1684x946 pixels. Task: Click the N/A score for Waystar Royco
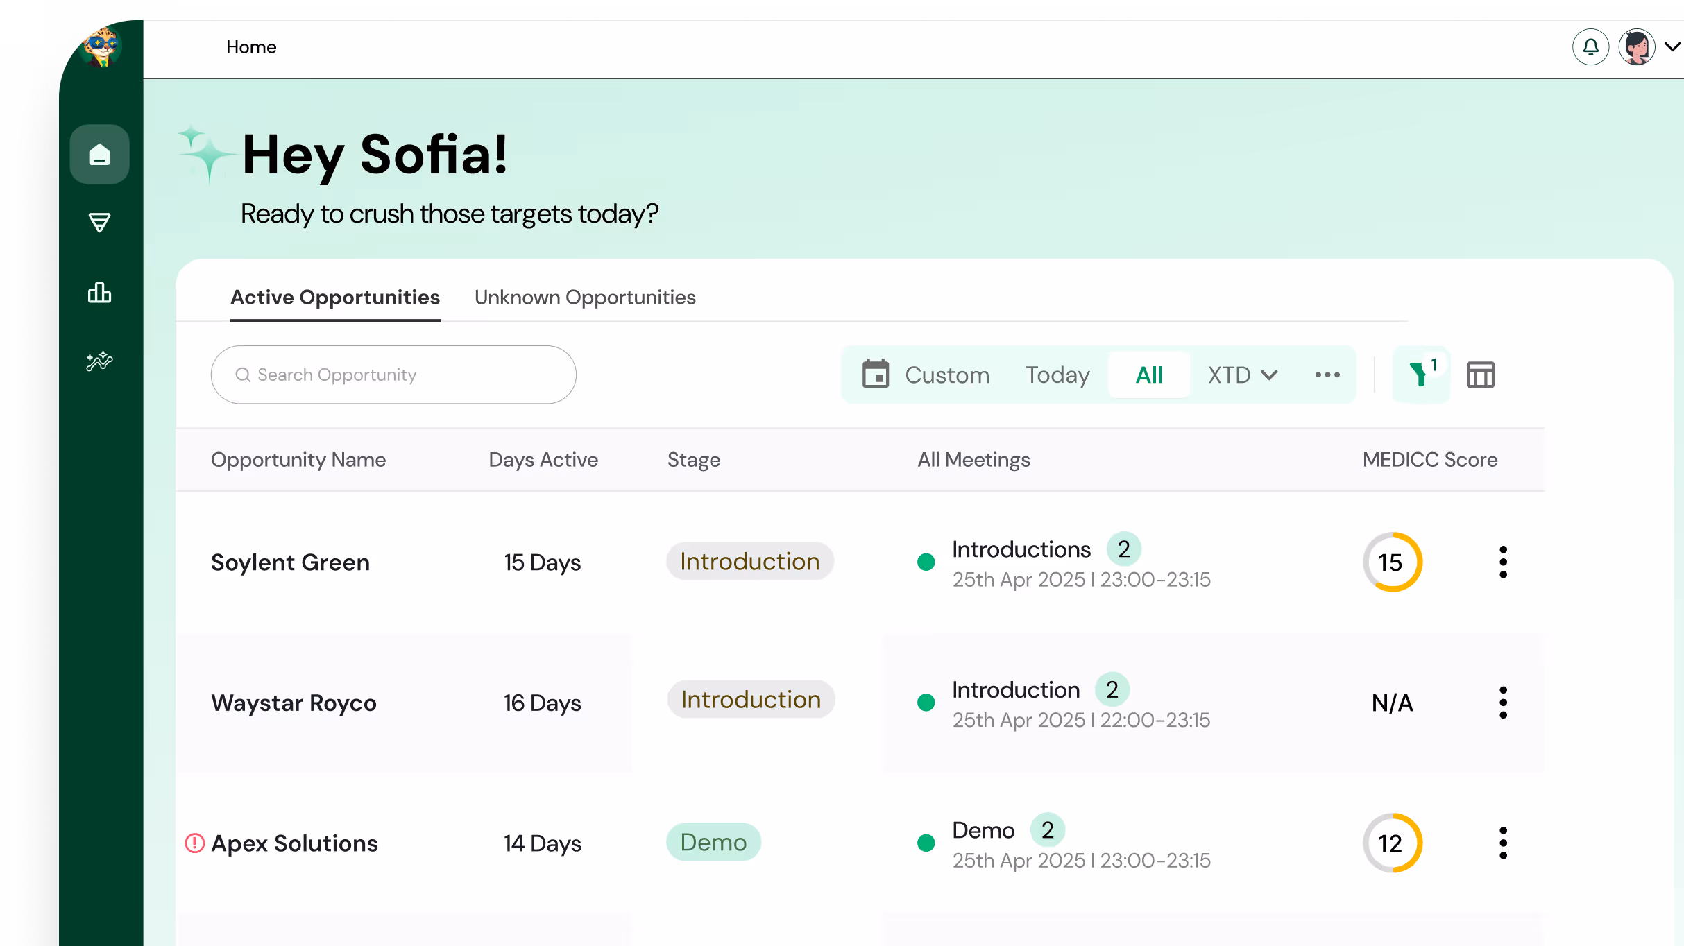(x=1392, y=703)
